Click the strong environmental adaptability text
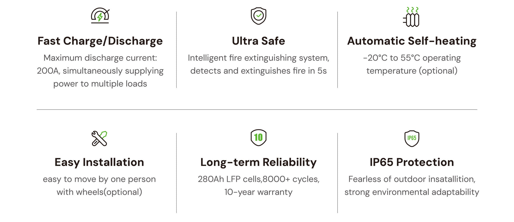 (412, 192)
